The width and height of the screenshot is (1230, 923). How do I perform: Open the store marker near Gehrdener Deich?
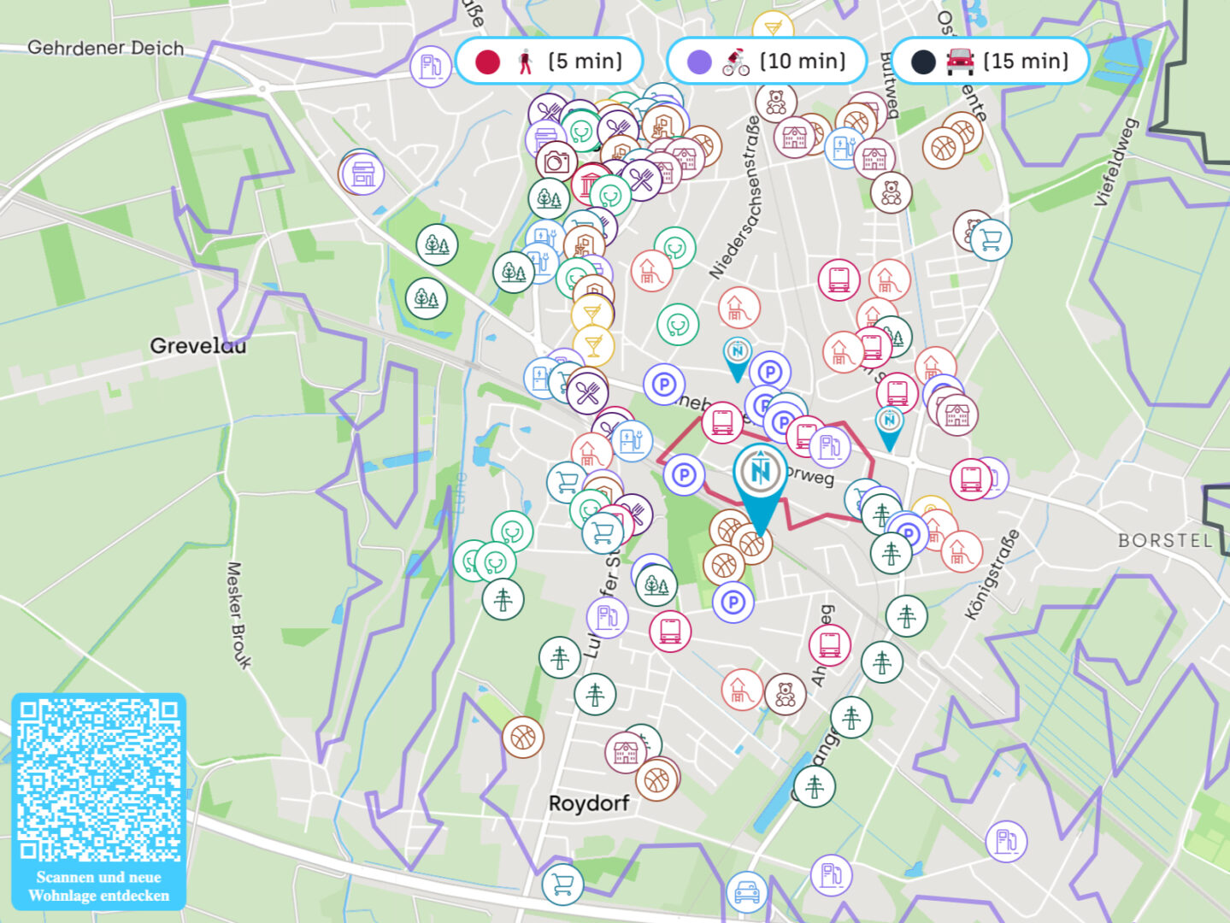[x=363, y=173]
